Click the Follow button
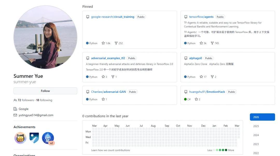The height and width of the screenshot is (156, 280). (45, 91)
